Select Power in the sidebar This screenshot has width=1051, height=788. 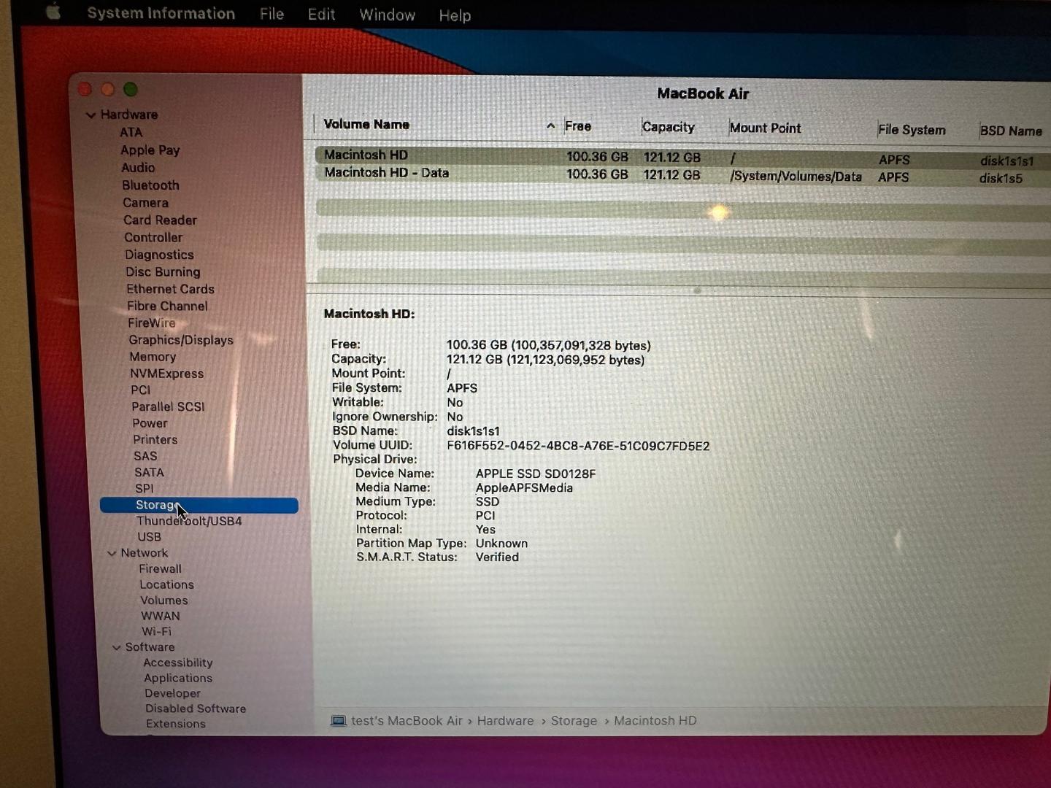click(x=150, y=423)
